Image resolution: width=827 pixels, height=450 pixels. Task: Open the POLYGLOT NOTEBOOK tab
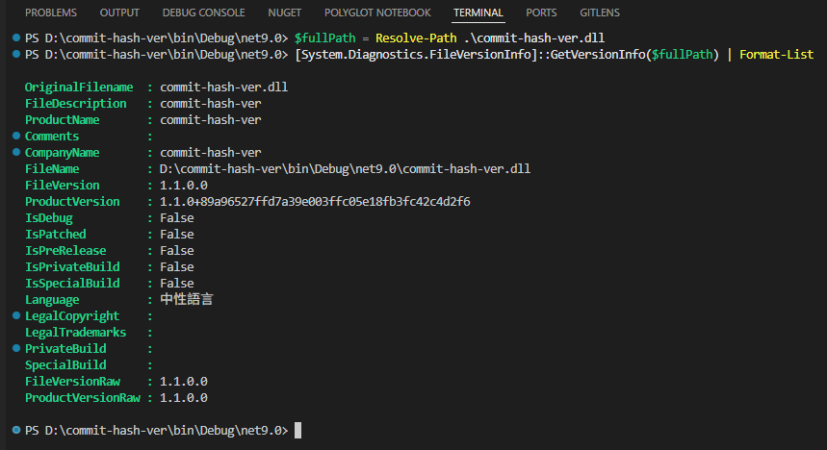(377, 13)
